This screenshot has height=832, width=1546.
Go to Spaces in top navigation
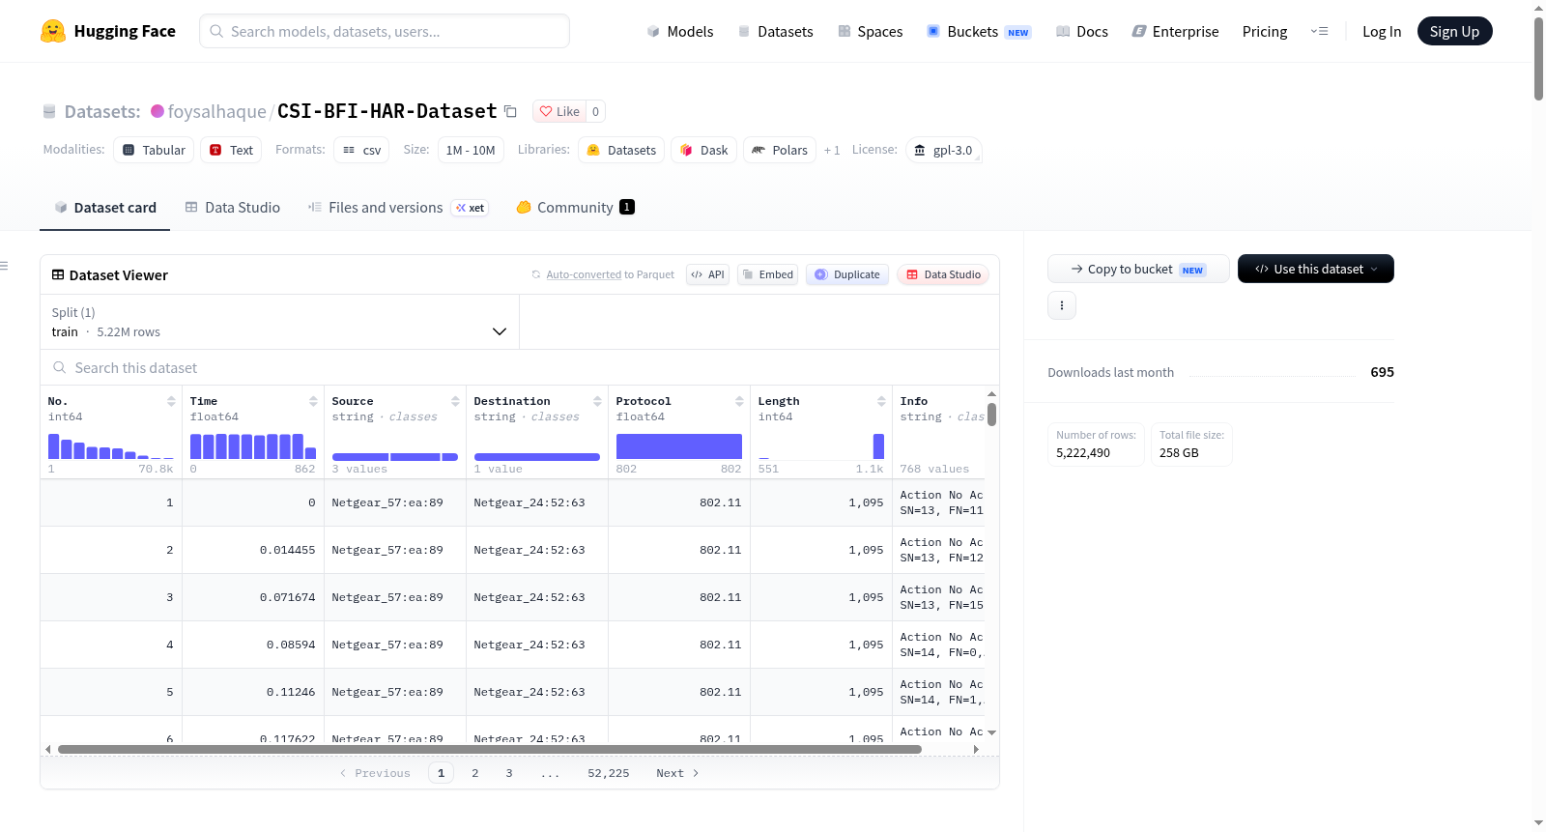[x=871, y=32]
